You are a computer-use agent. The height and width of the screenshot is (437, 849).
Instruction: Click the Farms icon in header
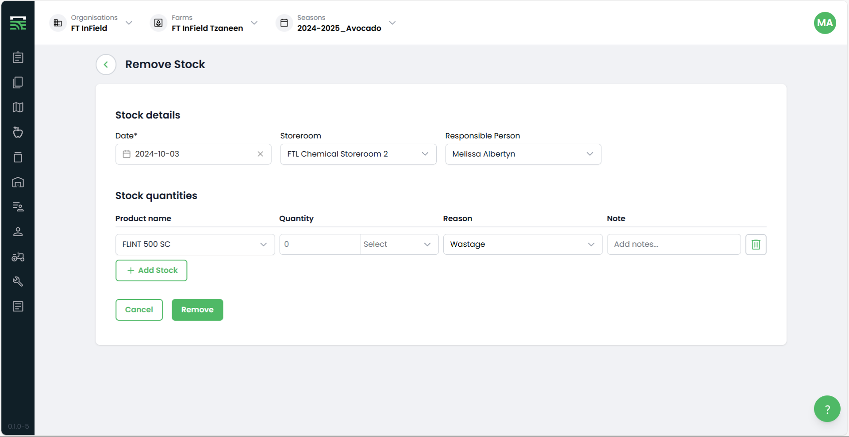click(158, 23)
